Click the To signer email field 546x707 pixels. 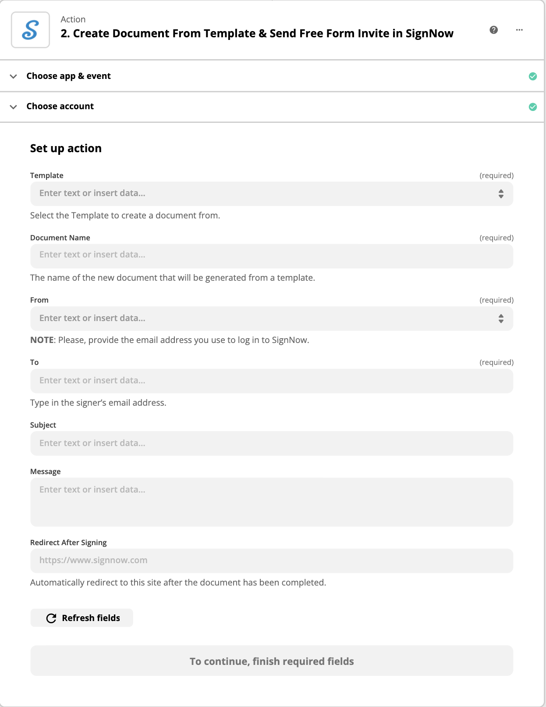click(271, 381)
